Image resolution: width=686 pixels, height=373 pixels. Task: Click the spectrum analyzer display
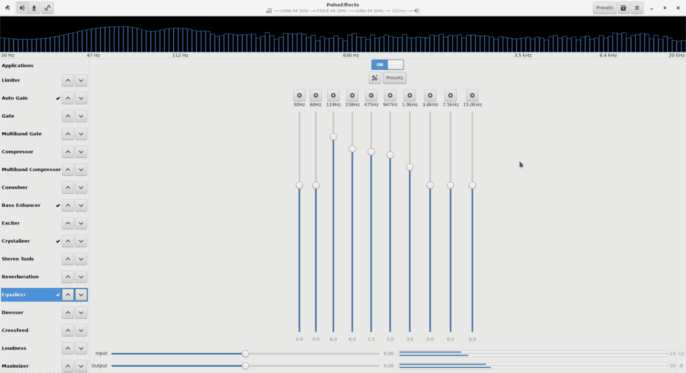(343, 34)
